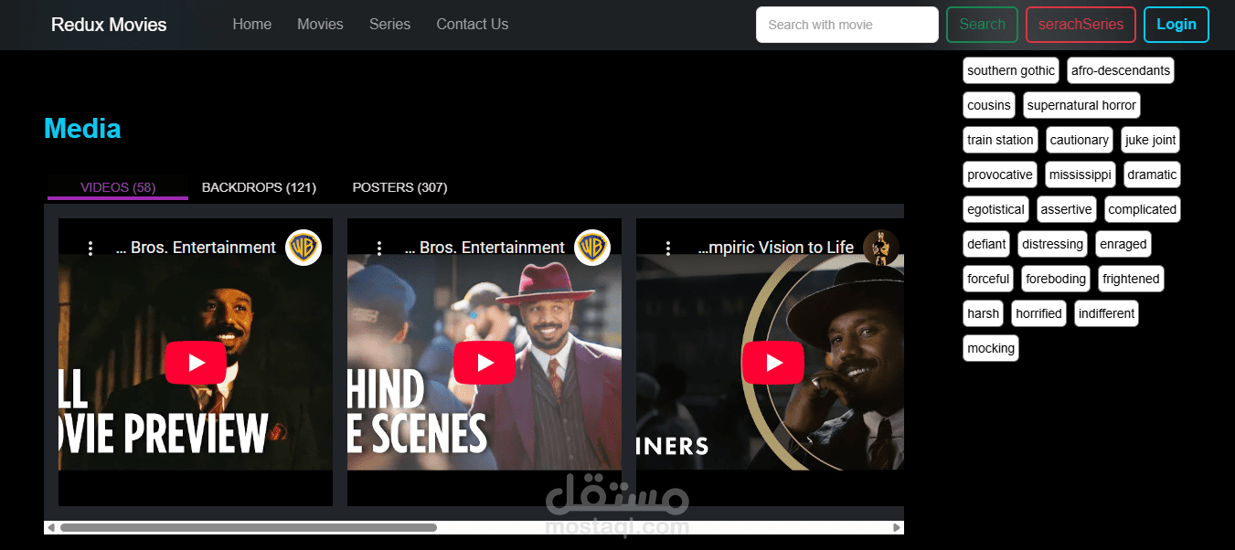Click second video's Bros. Entertainment title

click(x=484, y=248)
